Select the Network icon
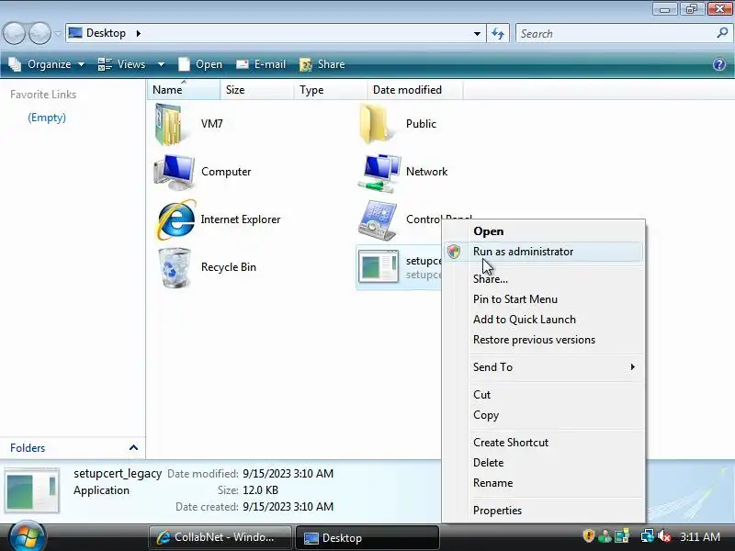This screenshot has width=735, height=551. point(379,173)
